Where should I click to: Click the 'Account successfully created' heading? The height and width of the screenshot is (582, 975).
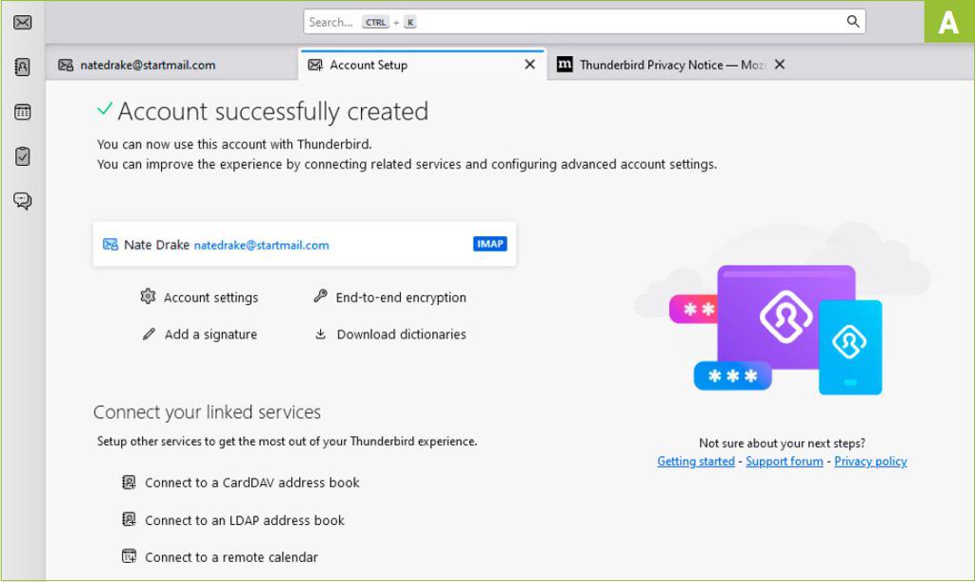[272, 111]
